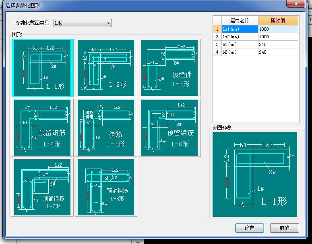This screenshot has width=312, height=244.
Task: Click row number 4 header
Action: 217,52
